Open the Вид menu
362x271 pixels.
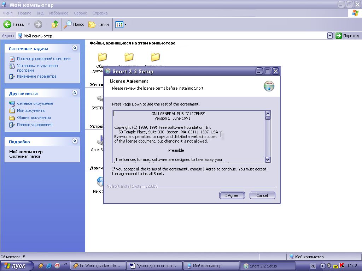40,13
